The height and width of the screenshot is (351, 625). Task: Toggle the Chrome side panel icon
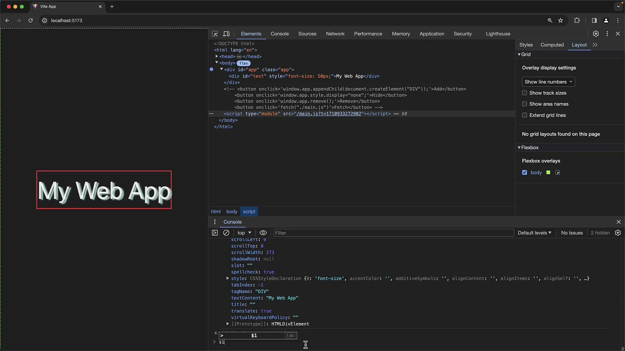click(x=594, y=20)
